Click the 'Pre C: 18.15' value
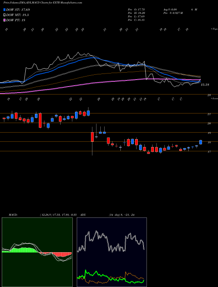The image size is (218, 287). tap(136, 20)
